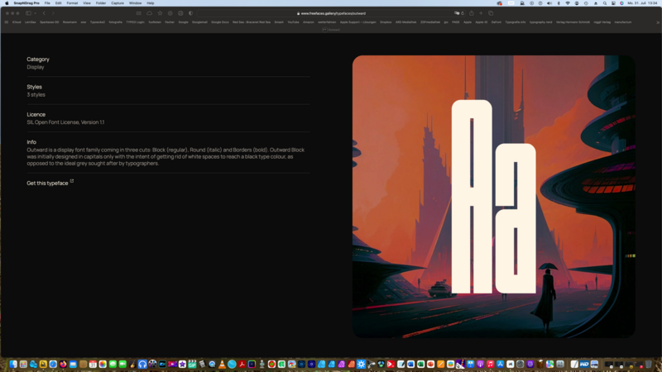Click the Outward "Aa" typeface preview image
The height and width of the screenshot is (372, 662).
click(493, 197)
